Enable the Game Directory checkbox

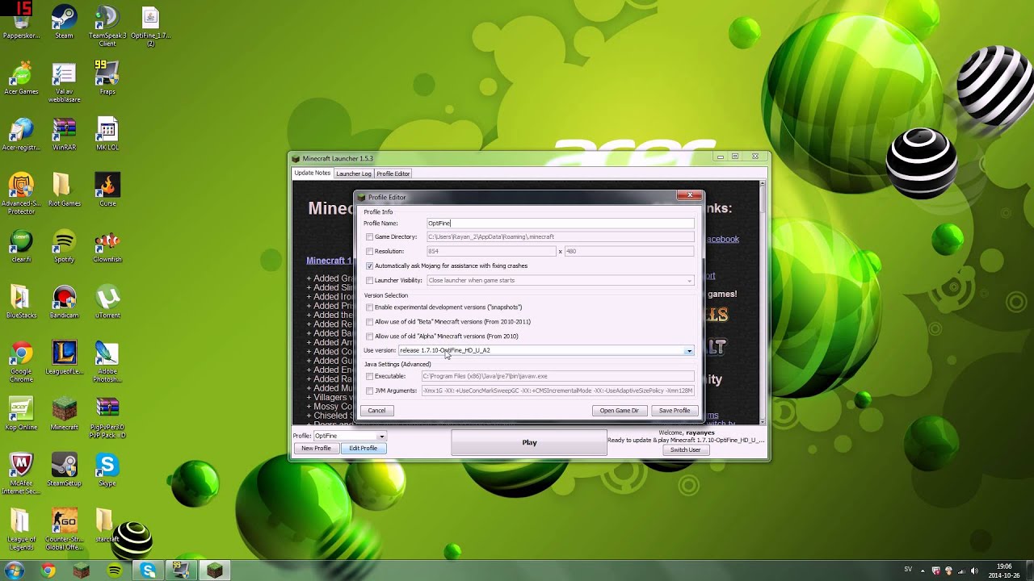click(369, 237)
